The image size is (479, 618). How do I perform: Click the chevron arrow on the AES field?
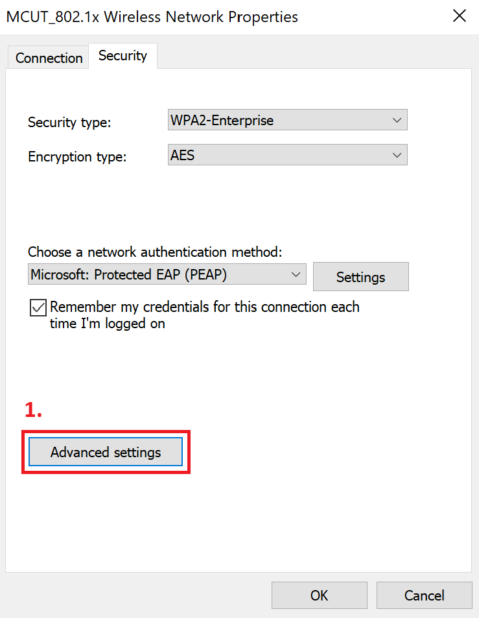point(397,156)
